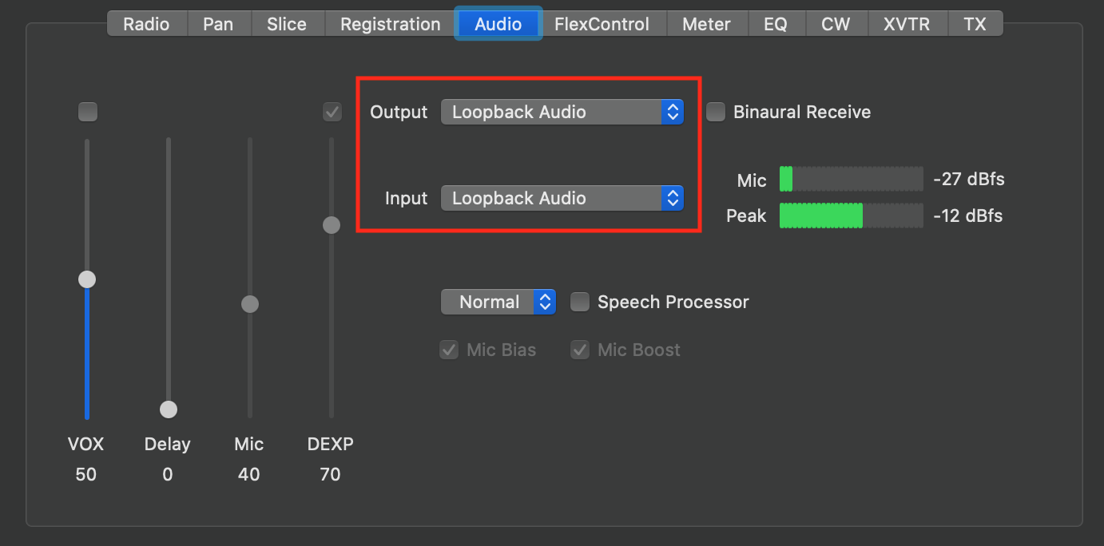Switch to the FlexControl tab

pos(602,23)
